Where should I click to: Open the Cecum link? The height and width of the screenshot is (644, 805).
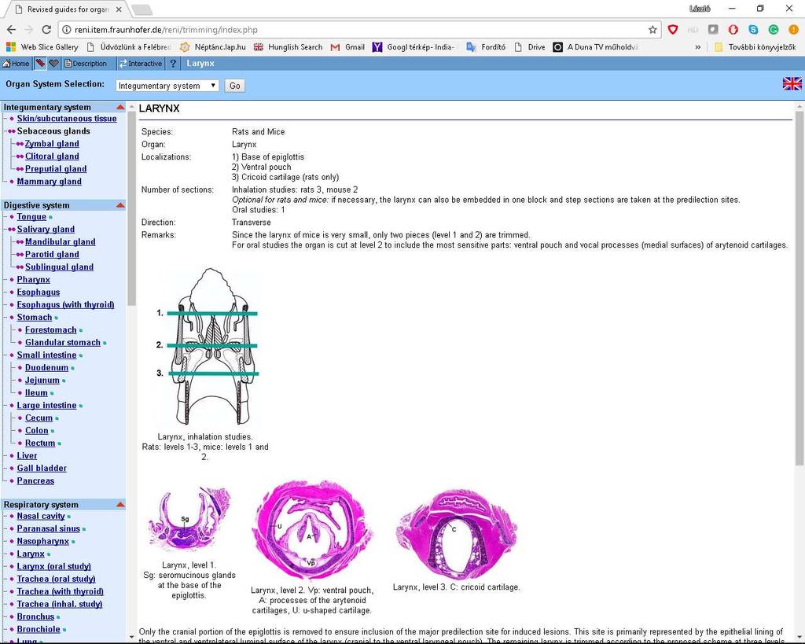tap(39, 418)
